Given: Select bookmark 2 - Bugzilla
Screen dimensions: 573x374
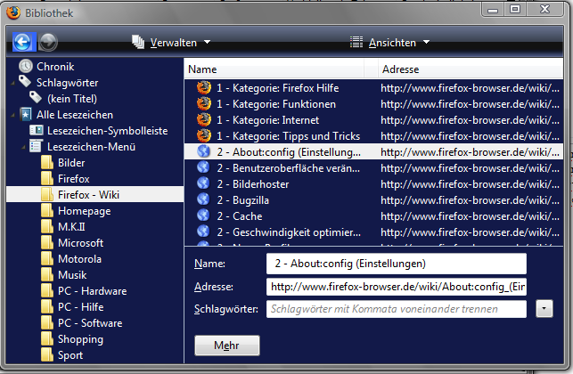Looking at the screenshot, I should click(242, 200).
